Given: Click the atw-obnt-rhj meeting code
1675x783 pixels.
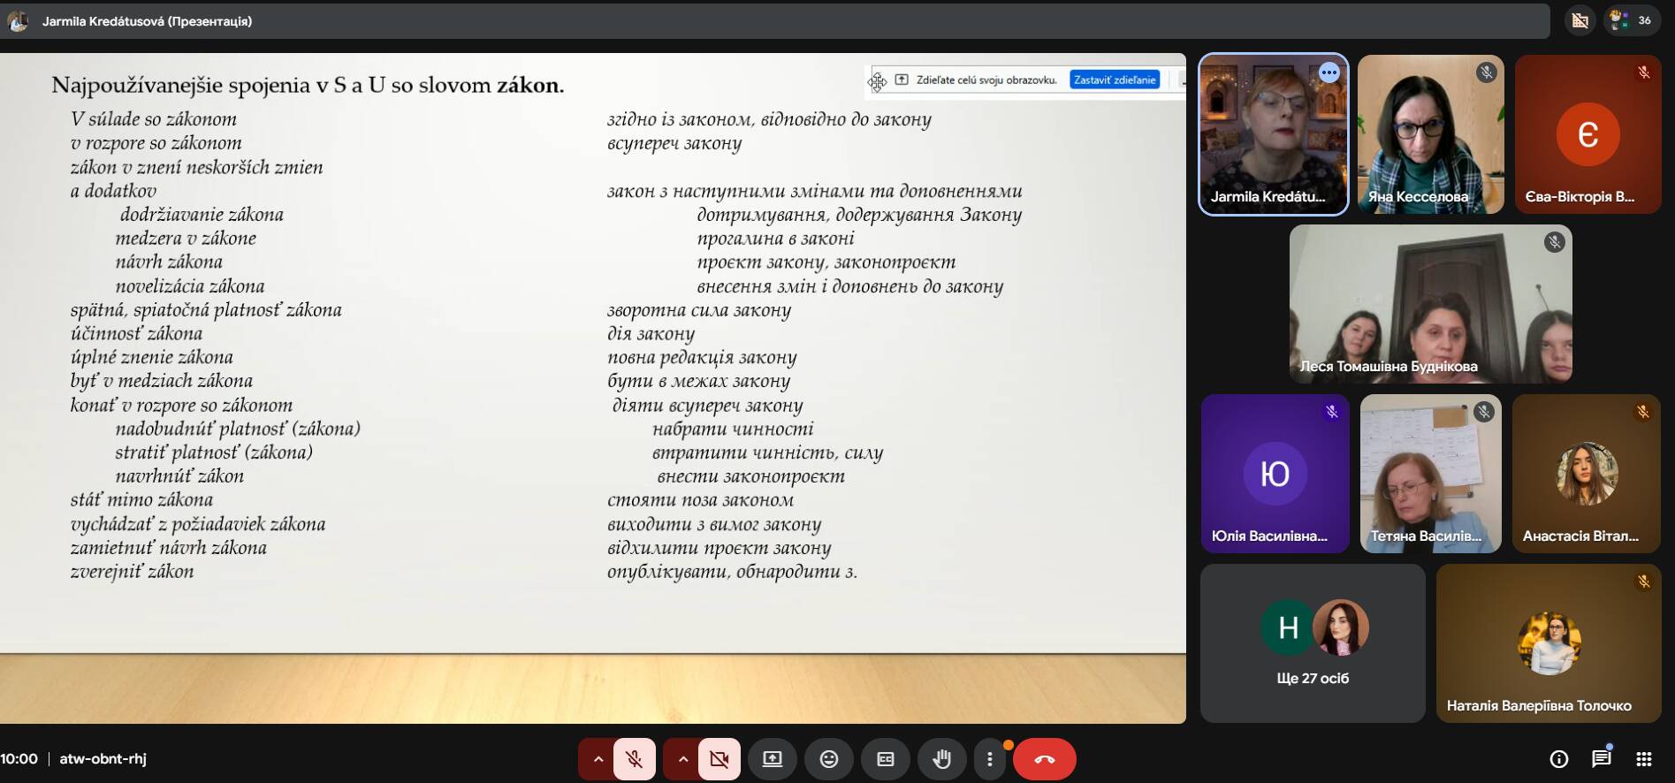Looking at the screenshot, I should [103, 759].
